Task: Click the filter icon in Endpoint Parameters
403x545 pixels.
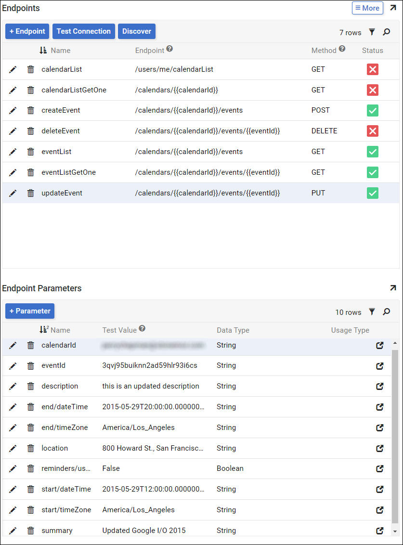Action: (372, 312)
